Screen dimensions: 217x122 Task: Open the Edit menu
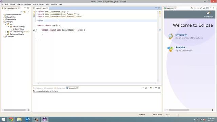pyautogui.click(x=6, y=4)
